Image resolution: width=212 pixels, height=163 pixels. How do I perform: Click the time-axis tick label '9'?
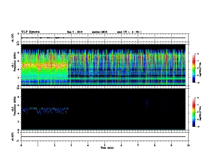point(171,145)
